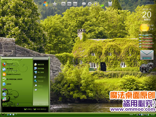This screenshot has width=156, height=117.
Task: Open Notepad (记事本) in the start menu
Action: point(7,84)
